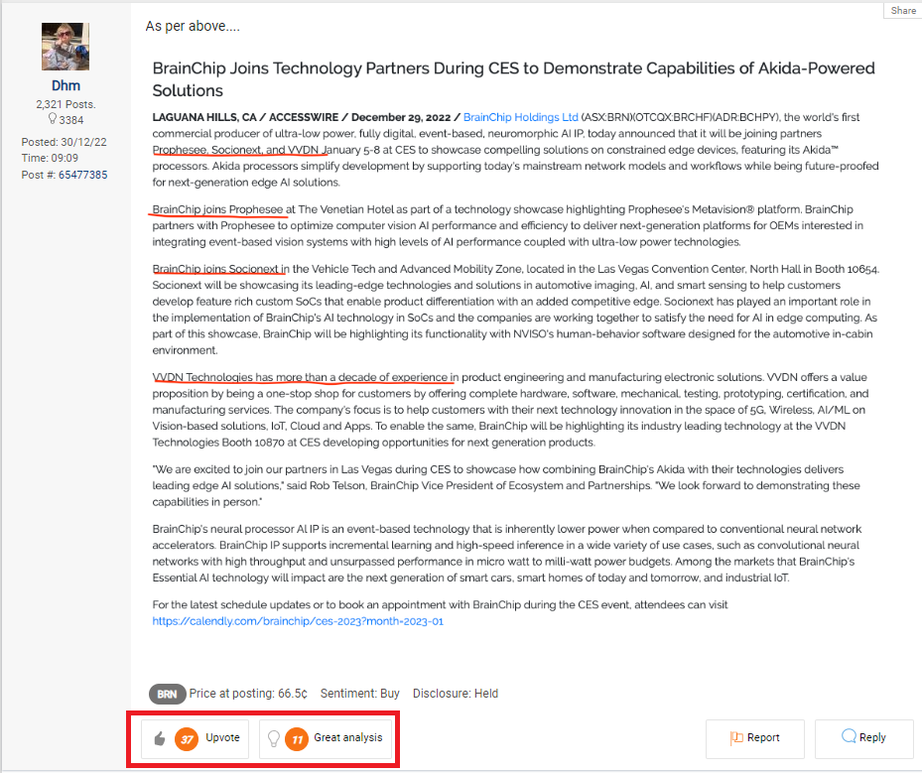This screenshot has width=922, height=773.
Task: Open the calendly.com CES booking link
Action: (298, 621)
